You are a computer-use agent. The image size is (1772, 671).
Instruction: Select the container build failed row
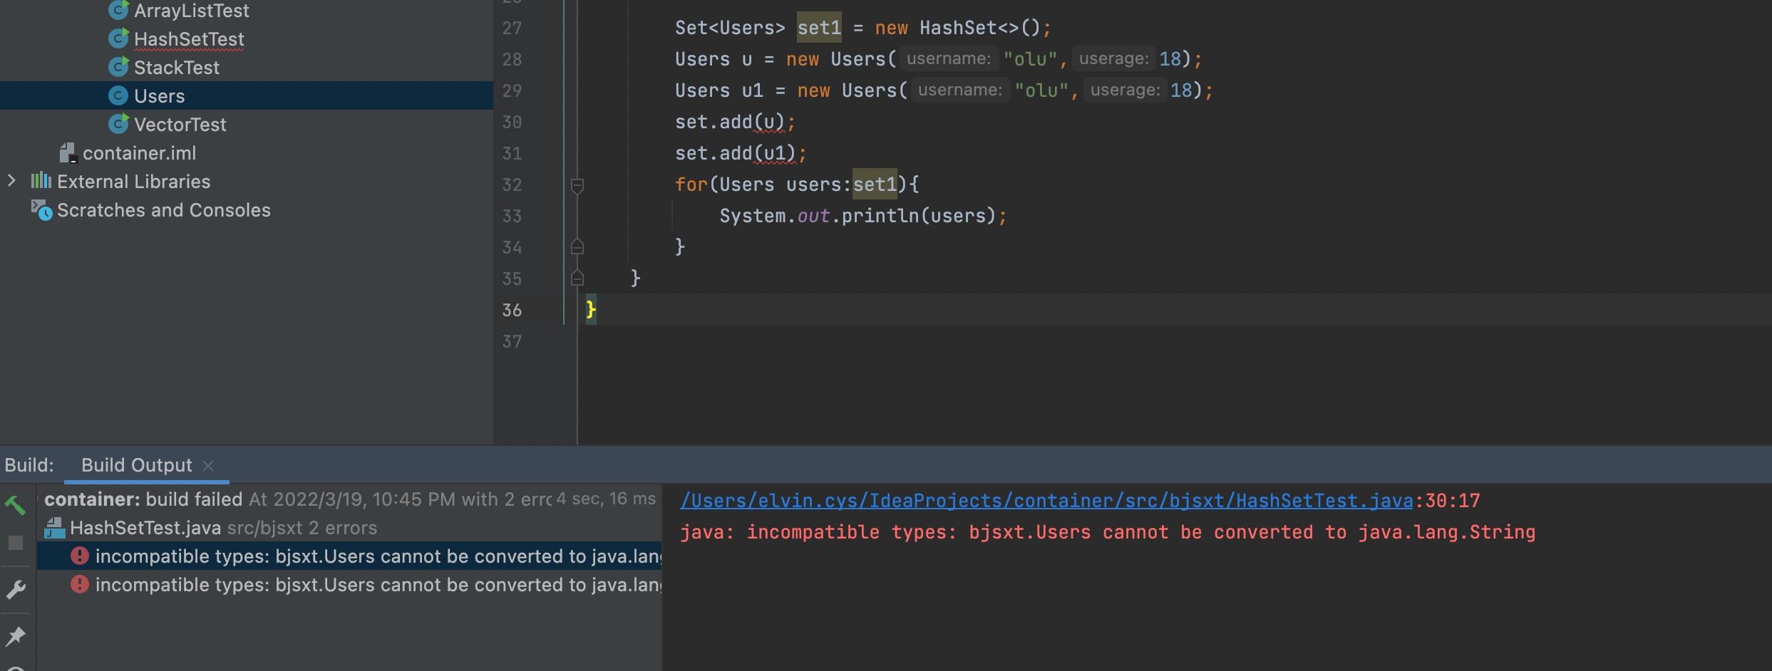[349, 499]
